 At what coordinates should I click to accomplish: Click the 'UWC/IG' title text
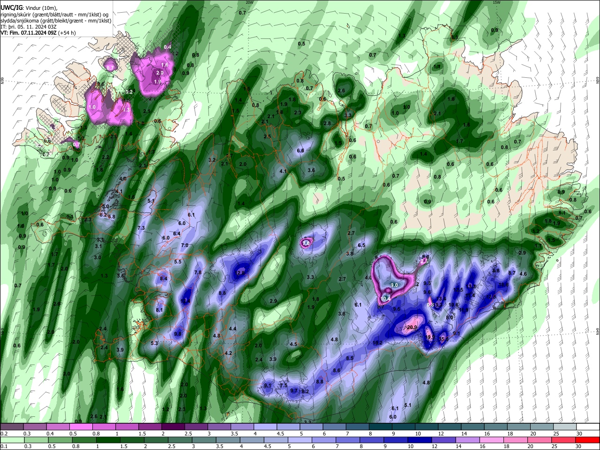point(11,7)
